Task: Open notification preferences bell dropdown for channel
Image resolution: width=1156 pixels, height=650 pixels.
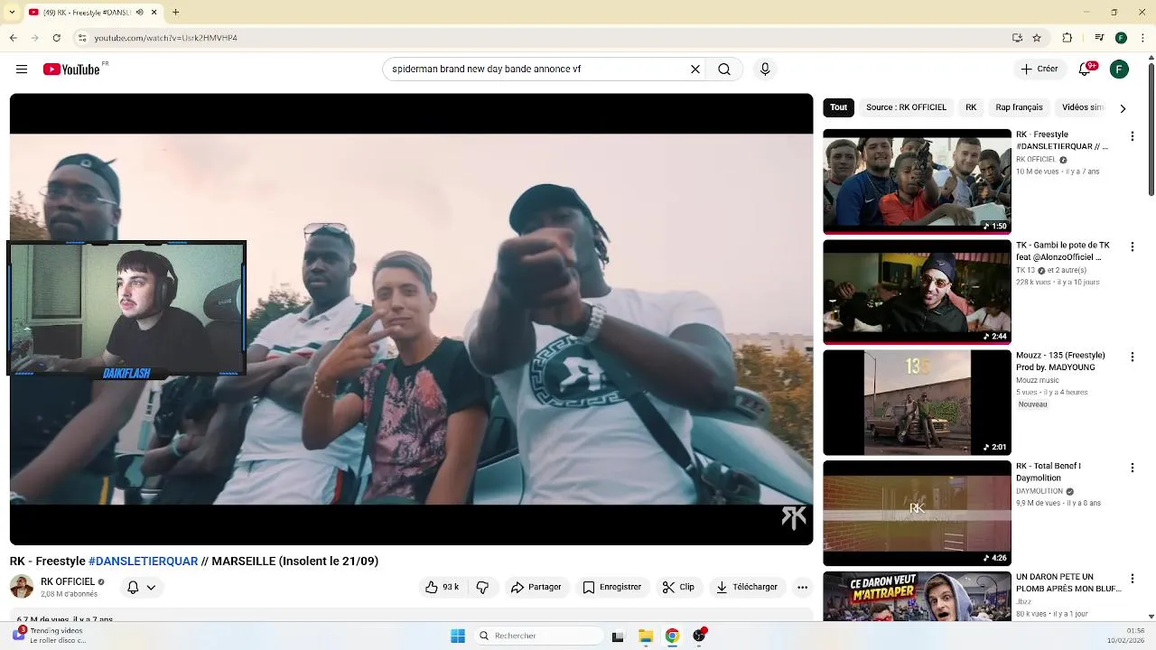Action: [x=141, y=587]
